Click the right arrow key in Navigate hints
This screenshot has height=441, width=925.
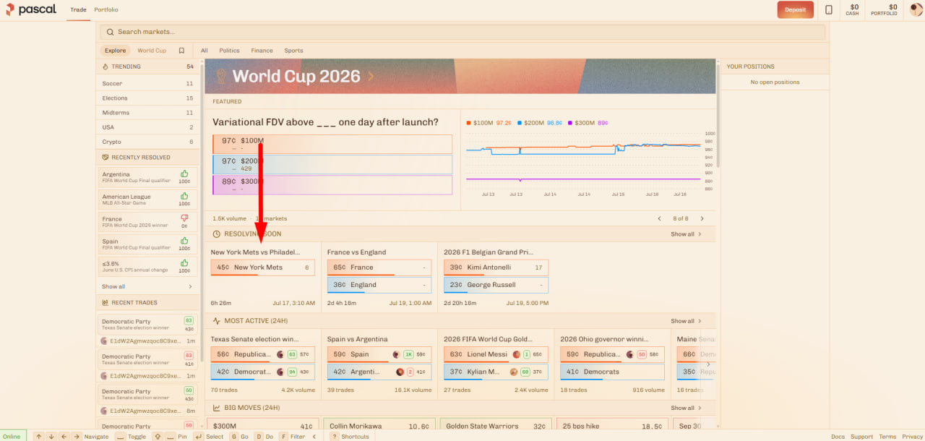[76, 437]
